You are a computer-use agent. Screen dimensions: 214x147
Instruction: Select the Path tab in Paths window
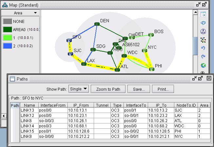coord(15,105)
